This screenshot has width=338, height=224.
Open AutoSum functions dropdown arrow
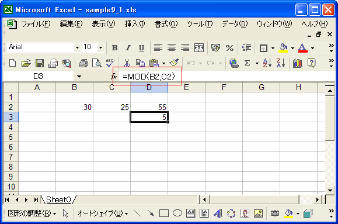tap(257, 63)
